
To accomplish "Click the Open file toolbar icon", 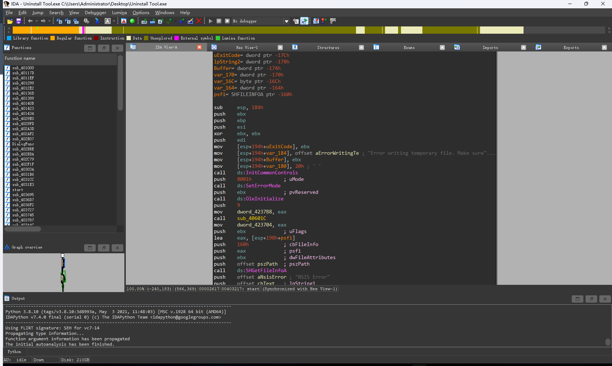I will (10, 21).
